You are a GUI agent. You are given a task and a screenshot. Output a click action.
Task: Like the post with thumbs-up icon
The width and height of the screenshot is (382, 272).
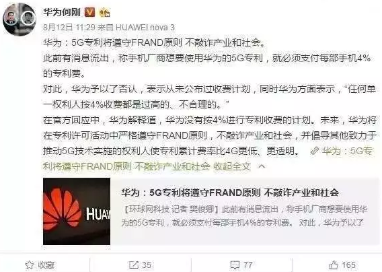tap(334, 265)
